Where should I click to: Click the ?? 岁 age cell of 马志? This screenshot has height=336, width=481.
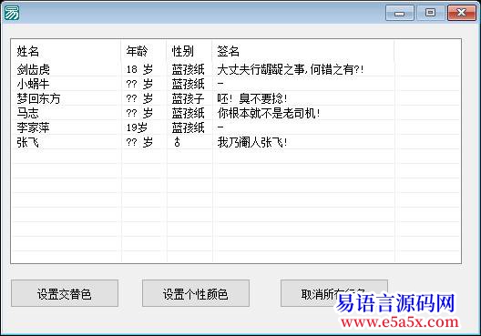click(139, 113)
